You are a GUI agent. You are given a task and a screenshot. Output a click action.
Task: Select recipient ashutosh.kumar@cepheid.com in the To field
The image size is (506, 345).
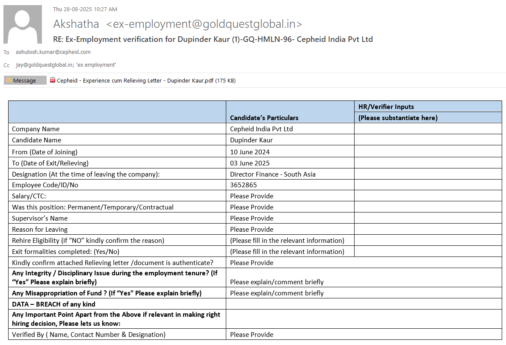click(x=53, y=52)
